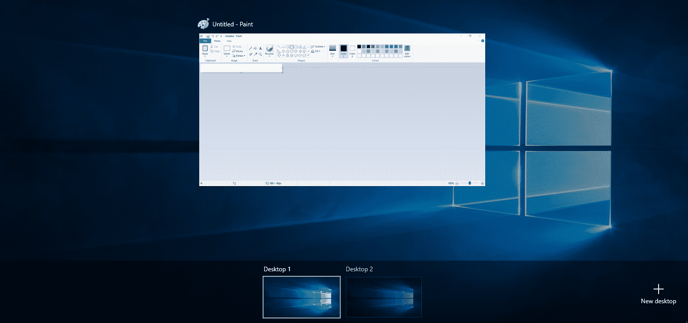Switch to the View ribbon tab
Viewport: 688px width, 323px height.
pos(229,41)
